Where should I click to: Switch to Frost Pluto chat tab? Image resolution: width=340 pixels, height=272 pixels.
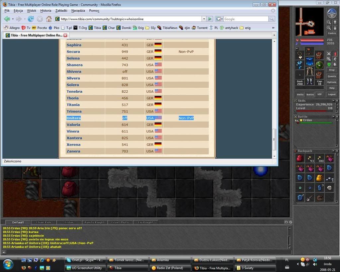click(x=120, y=222)
